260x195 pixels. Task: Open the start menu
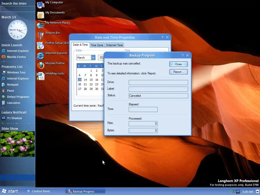click(10, 191)
